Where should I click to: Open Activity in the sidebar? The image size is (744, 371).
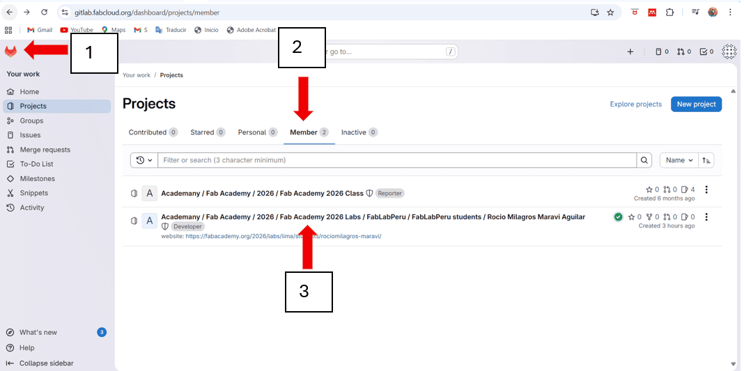[56, 207]
